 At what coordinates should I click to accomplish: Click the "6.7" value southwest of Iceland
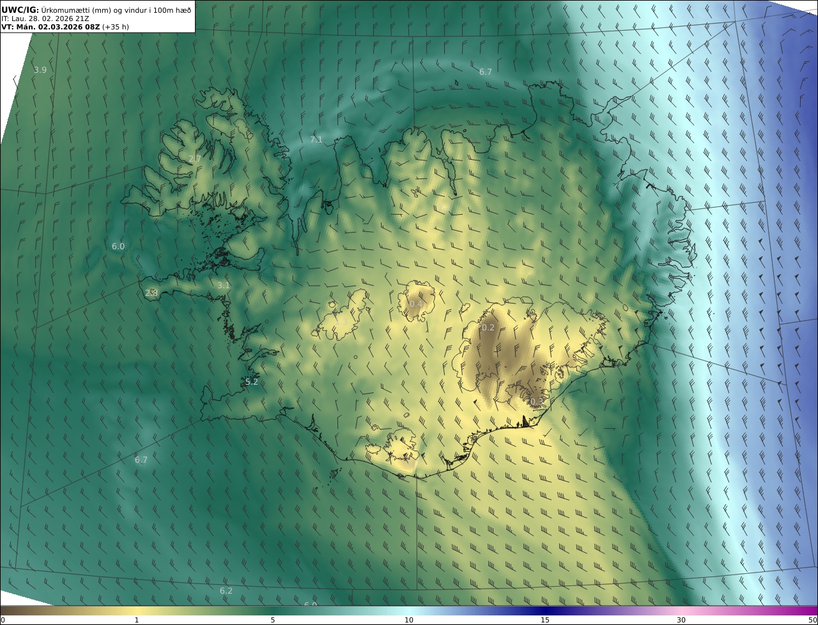pos(141,459)
